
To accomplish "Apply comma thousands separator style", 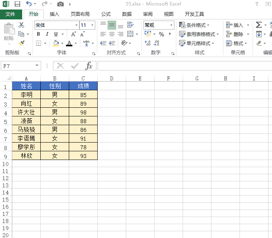I will coord(170,34).
